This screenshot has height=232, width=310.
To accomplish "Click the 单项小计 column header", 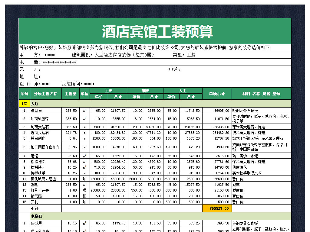I will [x=217, y=94].
